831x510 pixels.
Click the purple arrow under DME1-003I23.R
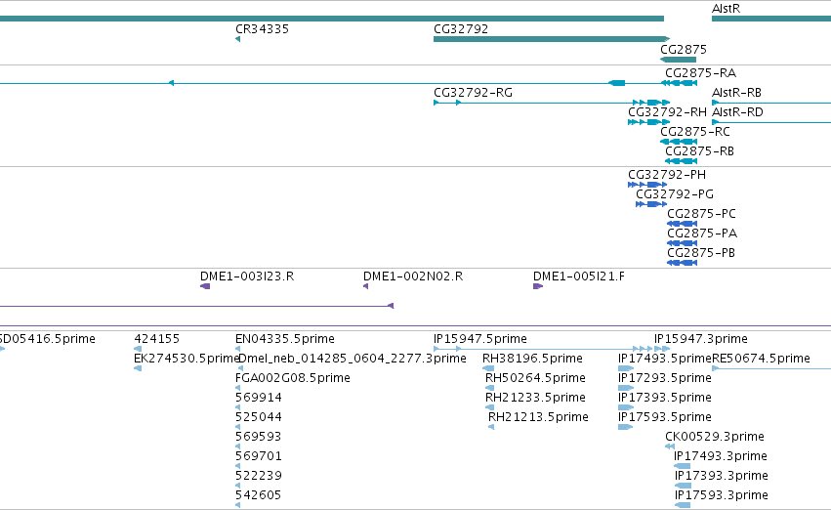pos(205,287)
